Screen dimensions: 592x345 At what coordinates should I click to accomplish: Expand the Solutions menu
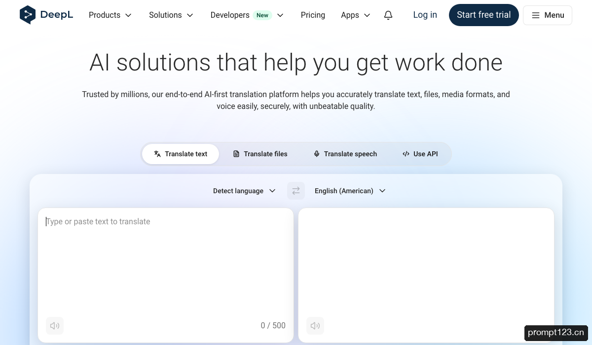[x=171, y=15]
